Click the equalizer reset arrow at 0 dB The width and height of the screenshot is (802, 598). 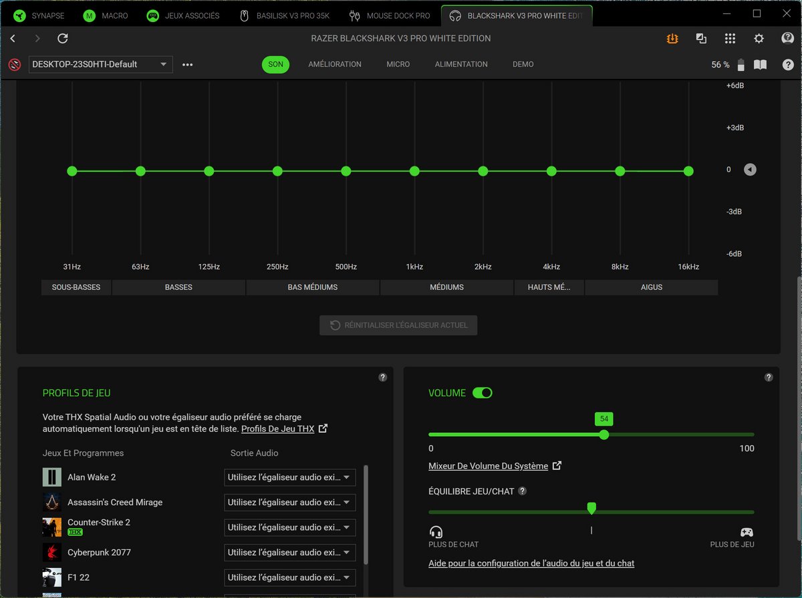point(750,170)
